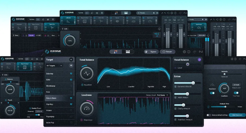
Task: Open settings gear in Unlimiter window toolbar
Action: [172, 13]
